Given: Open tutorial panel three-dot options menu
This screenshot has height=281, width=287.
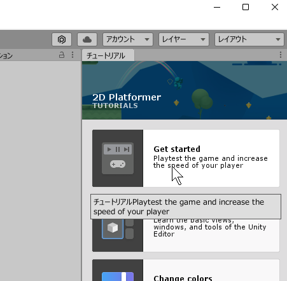Looking at the screenshot, I should (x=281, y=55).
